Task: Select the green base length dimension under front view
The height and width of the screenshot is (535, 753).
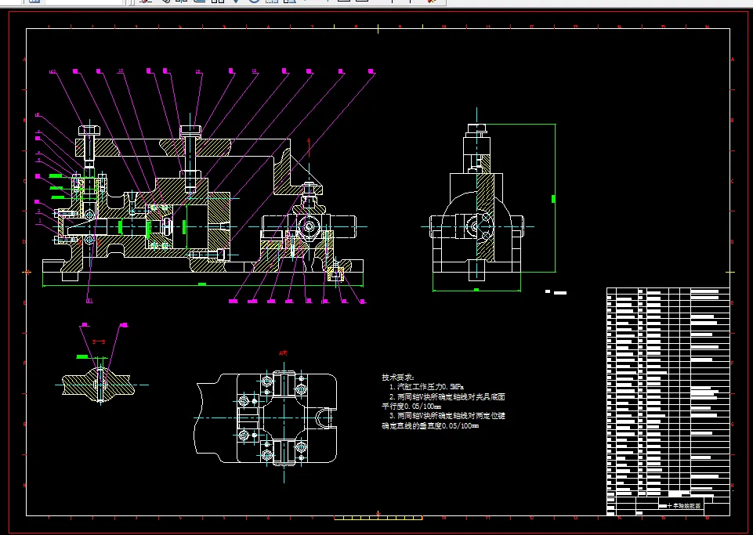Action: click(202, 285)
